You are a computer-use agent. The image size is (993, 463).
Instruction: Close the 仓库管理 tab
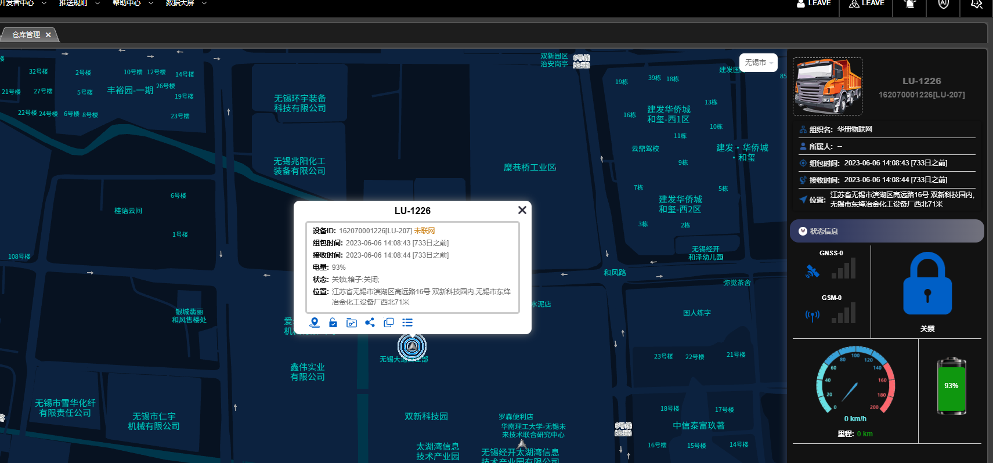pos(48,35)
